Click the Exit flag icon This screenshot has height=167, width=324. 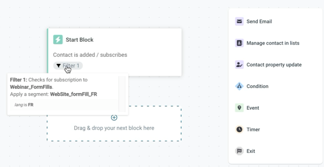[239, 151]
